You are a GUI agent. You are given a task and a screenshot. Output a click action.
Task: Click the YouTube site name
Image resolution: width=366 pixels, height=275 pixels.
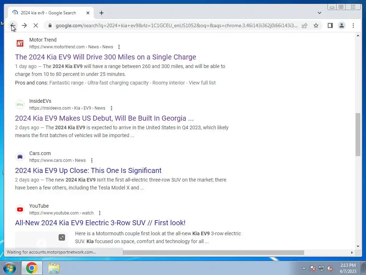click(39, 206)
